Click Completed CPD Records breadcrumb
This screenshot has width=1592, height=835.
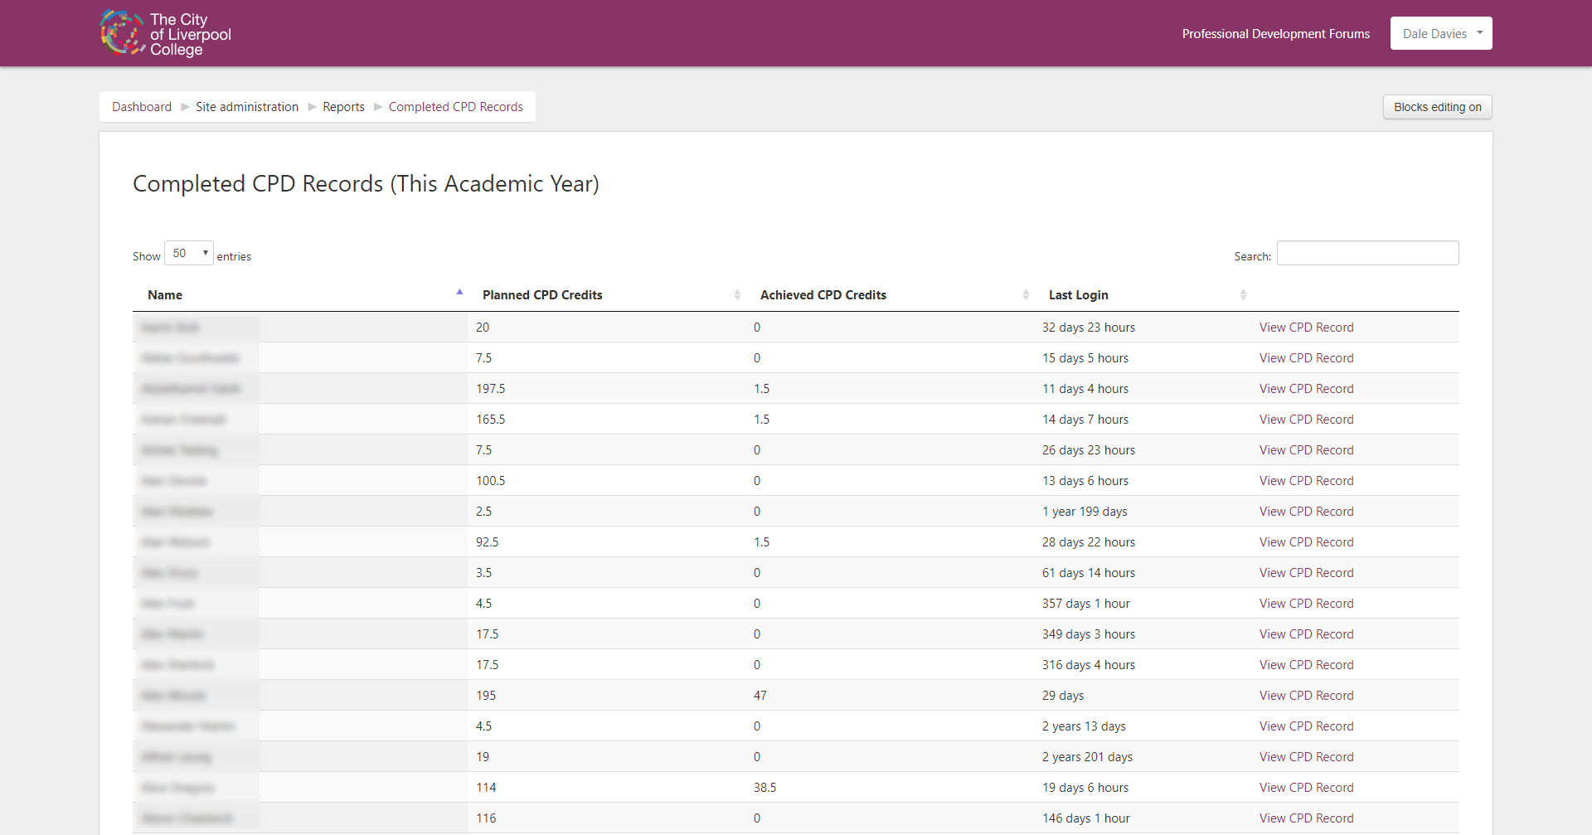pos(455,107)
